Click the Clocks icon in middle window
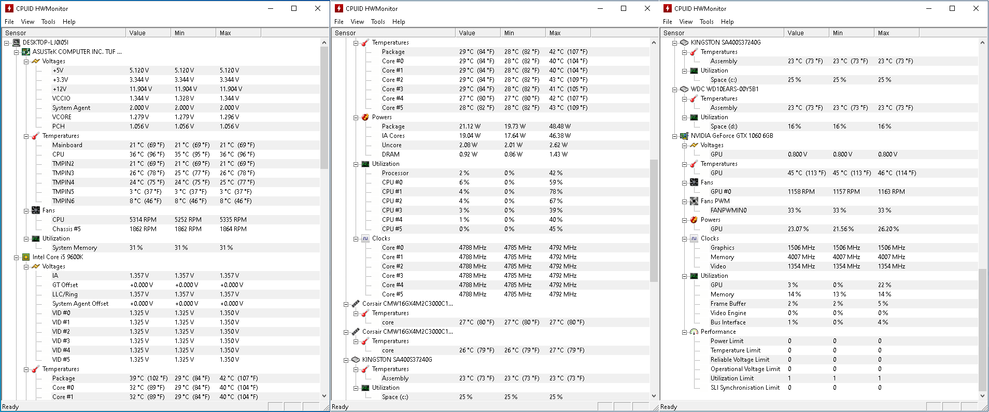989x412 pixels. (x=365, y=238)
